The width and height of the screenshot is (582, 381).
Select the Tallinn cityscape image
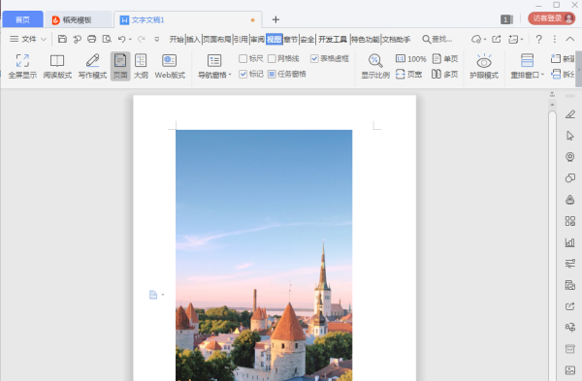click(x=264, y=255)
